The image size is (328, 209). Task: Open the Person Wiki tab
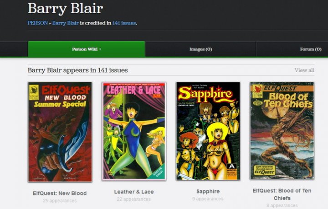87,49
